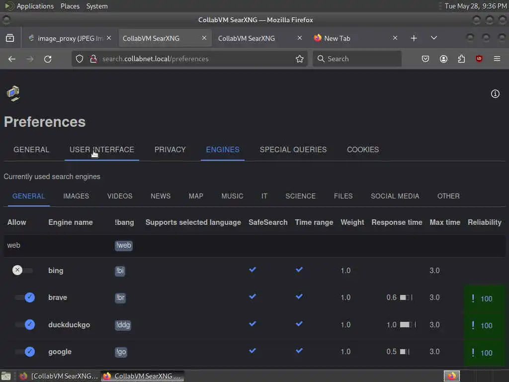509x382 pixels.
Task: Expand the list all tabs chevron
Action: click(x=433, y=38)
